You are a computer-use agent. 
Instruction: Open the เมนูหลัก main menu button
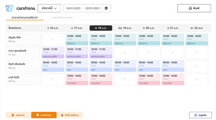[200, 115]
